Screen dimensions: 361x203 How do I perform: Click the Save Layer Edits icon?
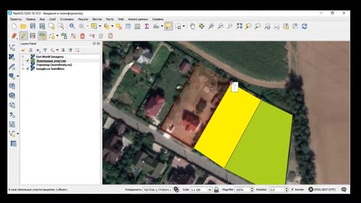[x=33, y=36]
